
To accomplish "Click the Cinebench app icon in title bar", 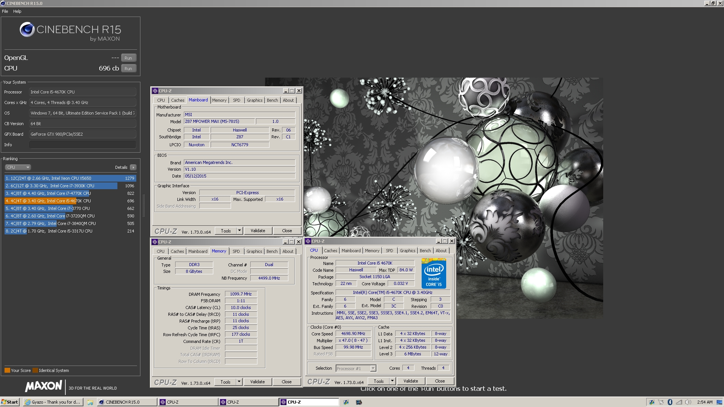I will pos(3,3).
